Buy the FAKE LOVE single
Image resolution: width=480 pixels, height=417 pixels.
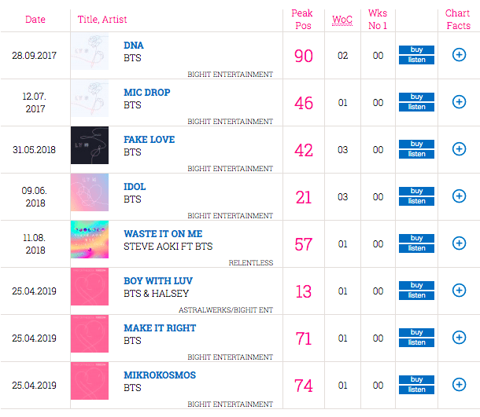coord(416,144)
